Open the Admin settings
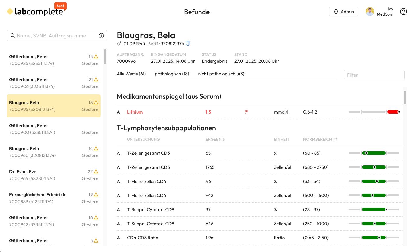The image size is (413, 252). coord(343,12)
